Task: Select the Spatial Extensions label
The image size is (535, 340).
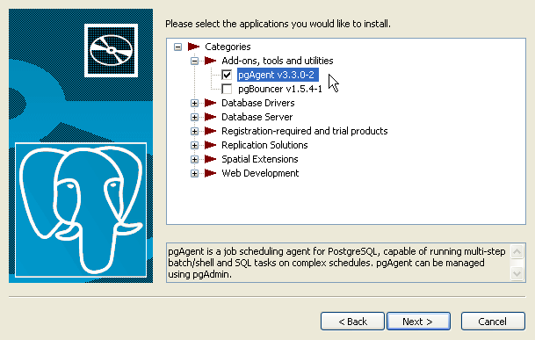Action: coord(260,159)
